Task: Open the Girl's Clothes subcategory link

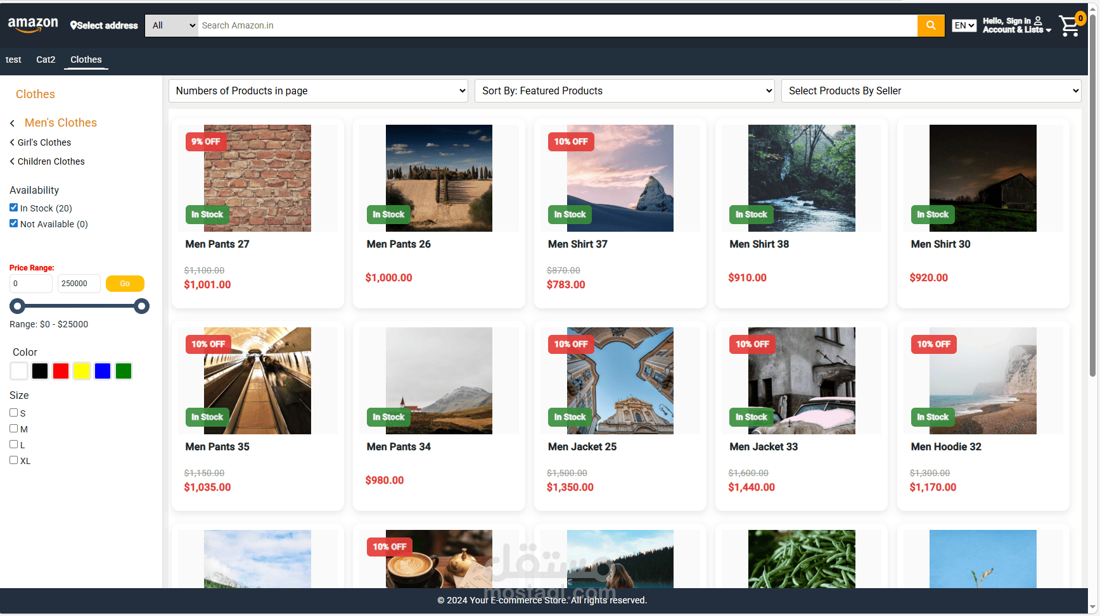Action: point(44,142)
